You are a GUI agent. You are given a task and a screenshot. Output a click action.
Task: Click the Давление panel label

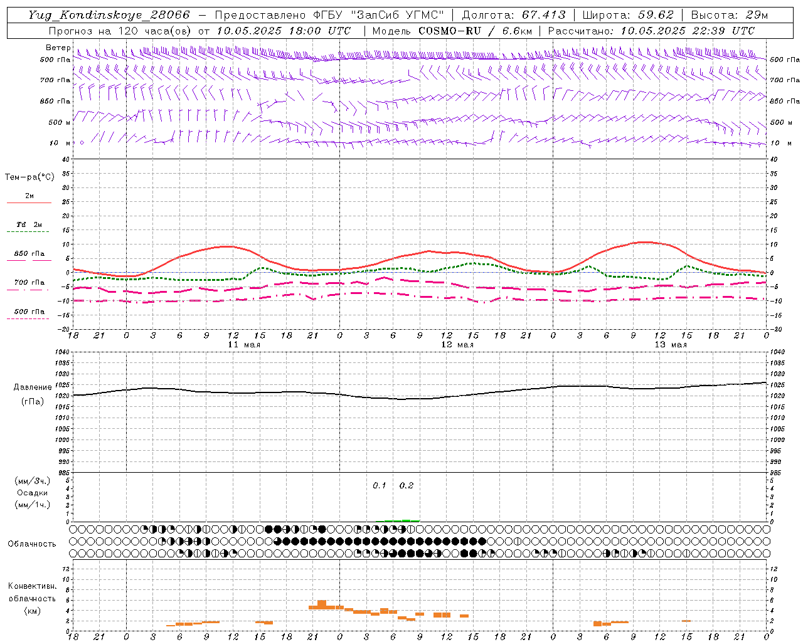click(x=33, y=387)
